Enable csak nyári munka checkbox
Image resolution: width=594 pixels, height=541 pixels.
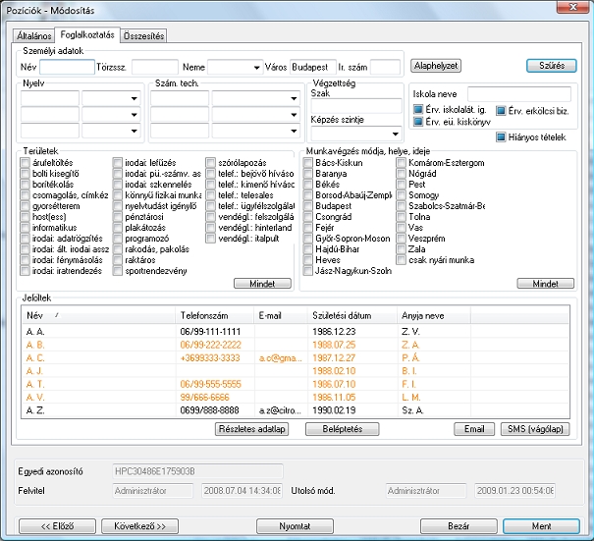pos(402,260)
